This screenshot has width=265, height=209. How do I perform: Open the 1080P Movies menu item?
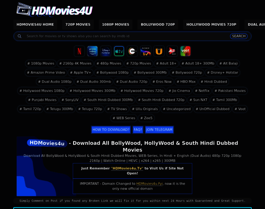[x=116, y=24]
